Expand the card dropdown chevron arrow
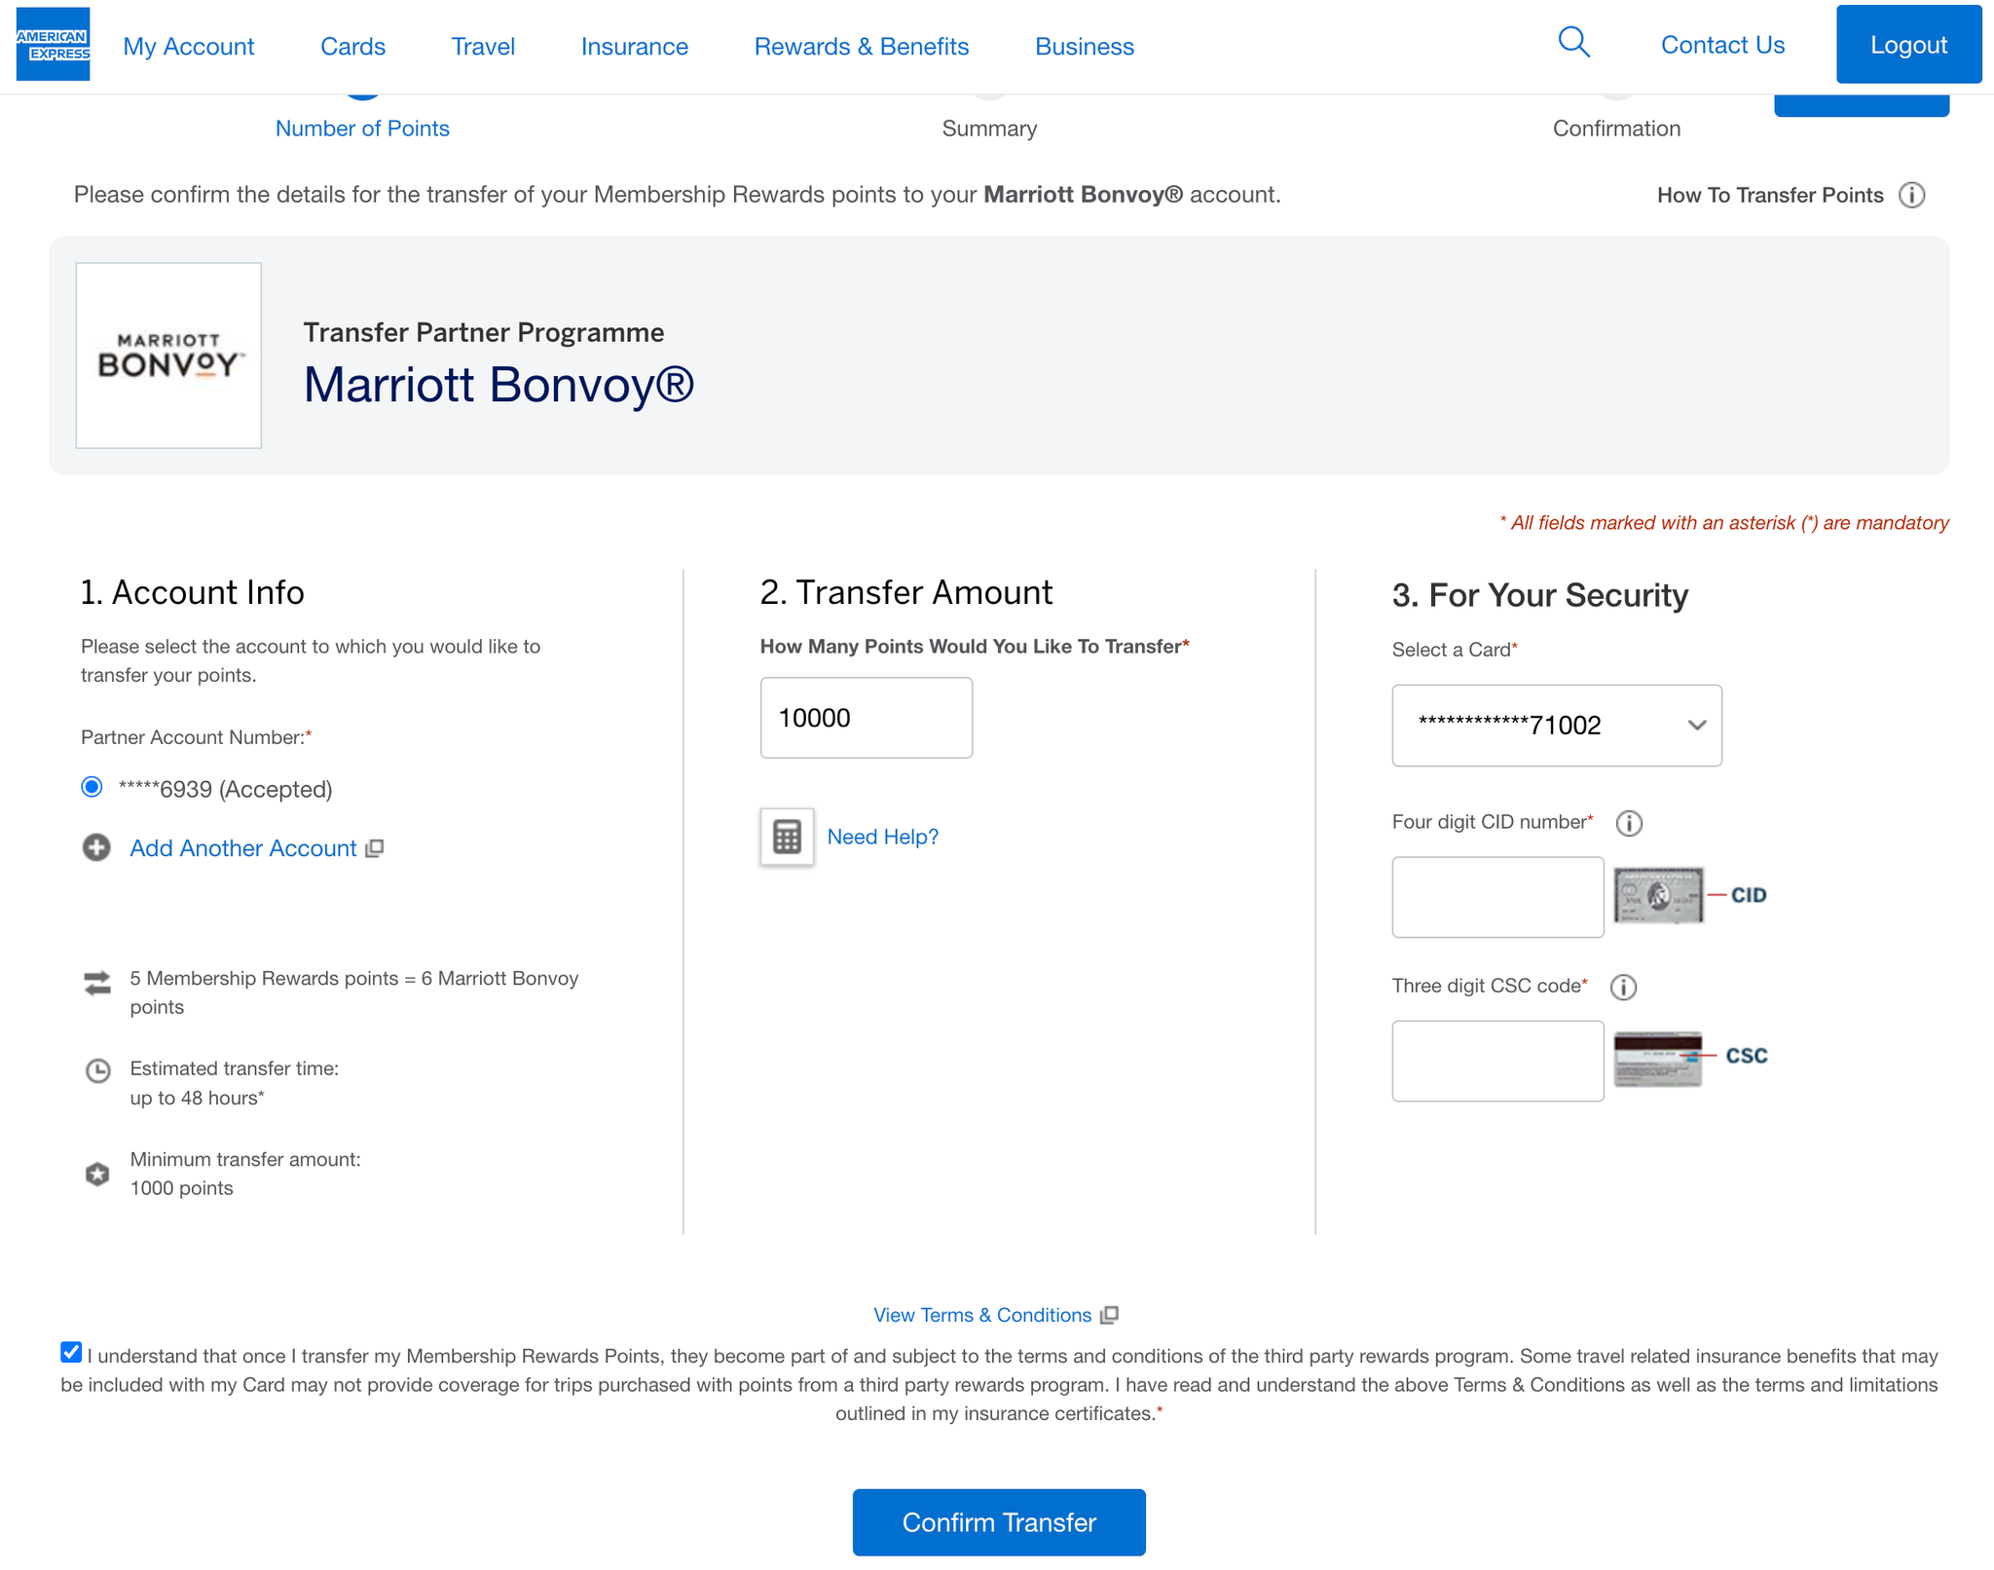This screenshot has height=1570, width=1994. click(x=1697, y=726)
